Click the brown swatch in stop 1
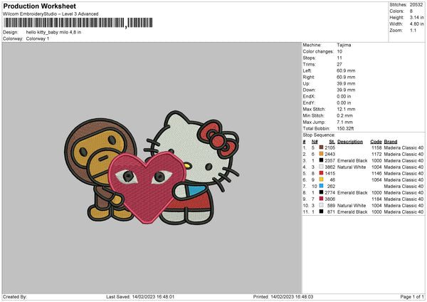427x302 pixels. [x=322, y=147]
